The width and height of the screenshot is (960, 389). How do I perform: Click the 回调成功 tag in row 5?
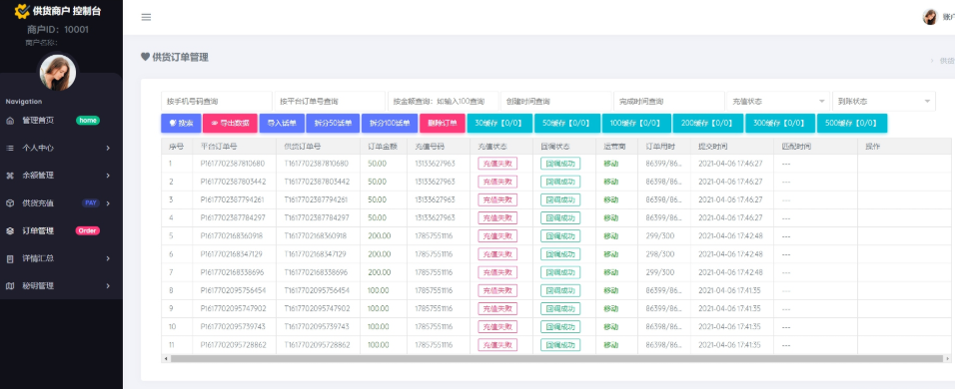pyautogui.click(x=560, y=236)
